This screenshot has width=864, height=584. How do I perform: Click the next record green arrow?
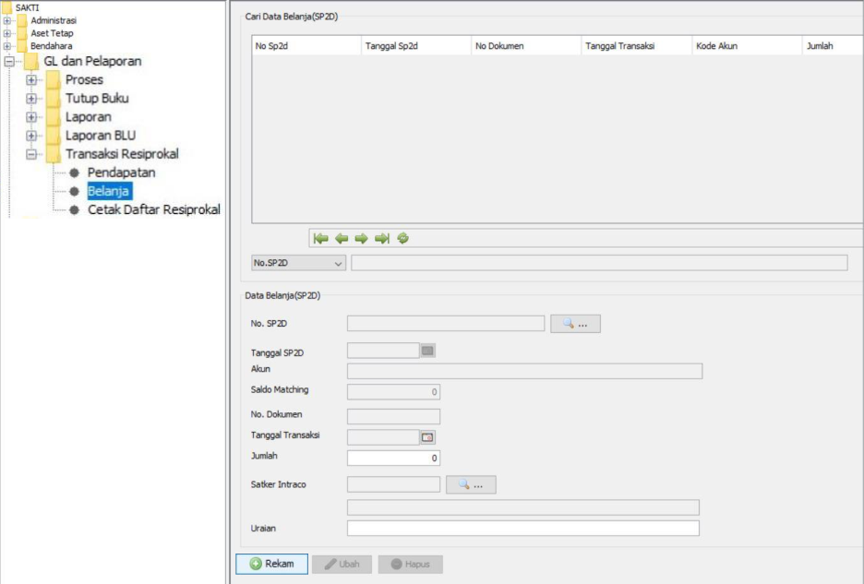coord(362,238)
